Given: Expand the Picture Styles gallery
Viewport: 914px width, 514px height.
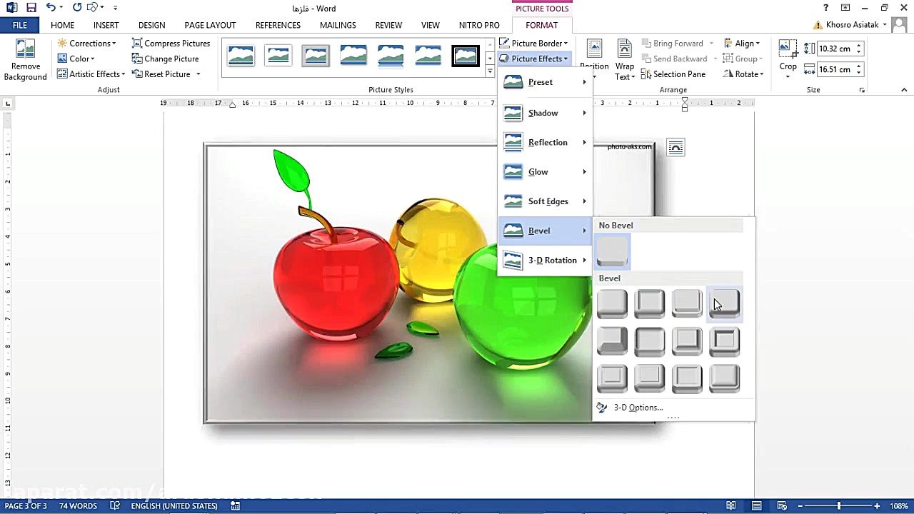Looking at the screenshot, I should [490, 71].
